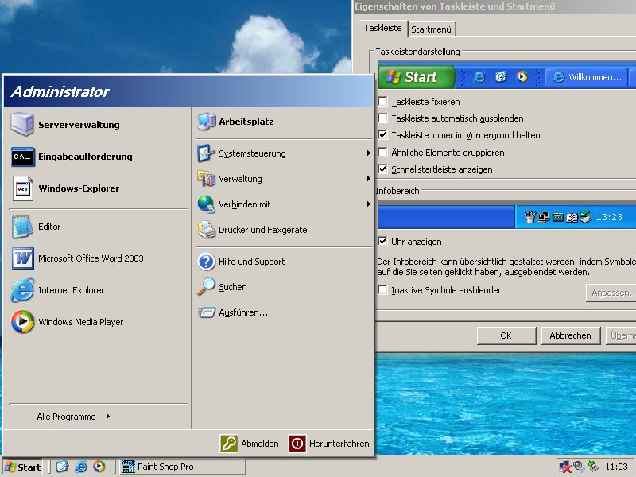This screenshot has width=636, height=477.
Task: Toggle Taskleiste automatisch ausblenden
Action: (x=384, y=118)
